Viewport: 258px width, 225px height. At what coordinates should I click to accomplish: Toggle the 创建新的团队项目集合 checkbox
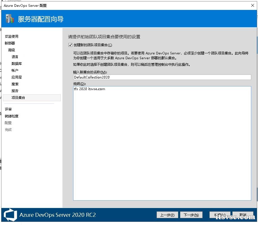tap(70, 45)
